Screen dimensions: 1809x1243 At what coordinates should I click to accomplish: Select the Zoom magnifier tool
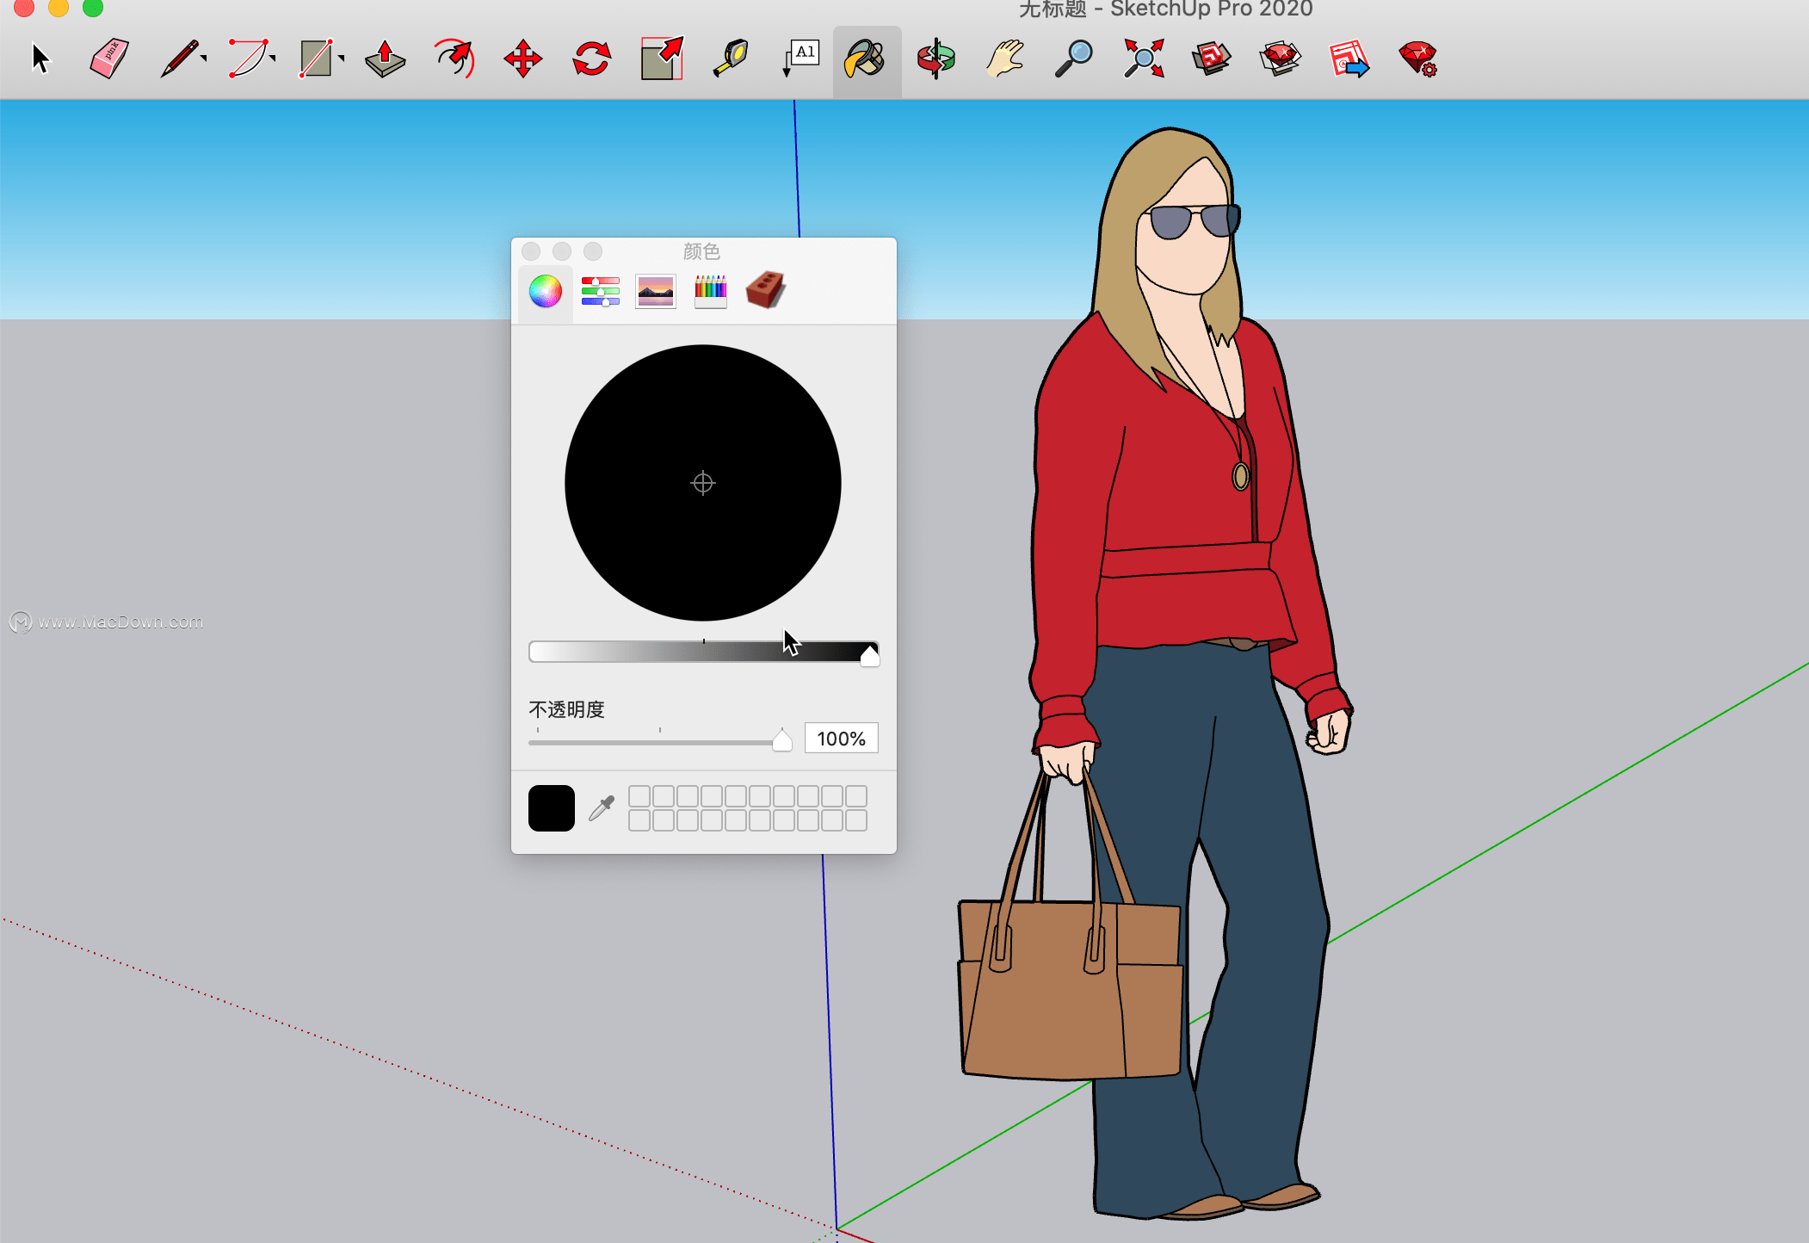1074,59
